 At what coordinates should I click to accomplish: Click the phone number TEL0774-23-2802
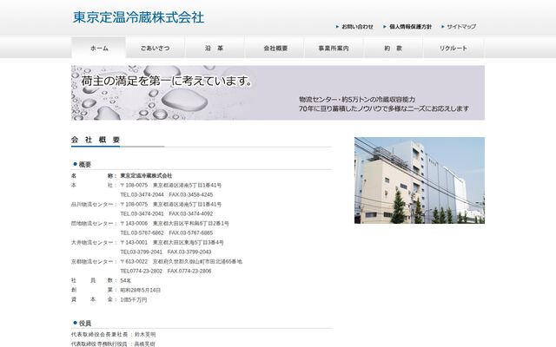tap(141, 272)
